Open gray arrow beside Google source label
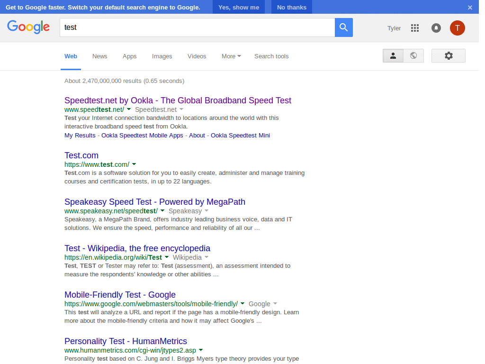 click(275, 304)
